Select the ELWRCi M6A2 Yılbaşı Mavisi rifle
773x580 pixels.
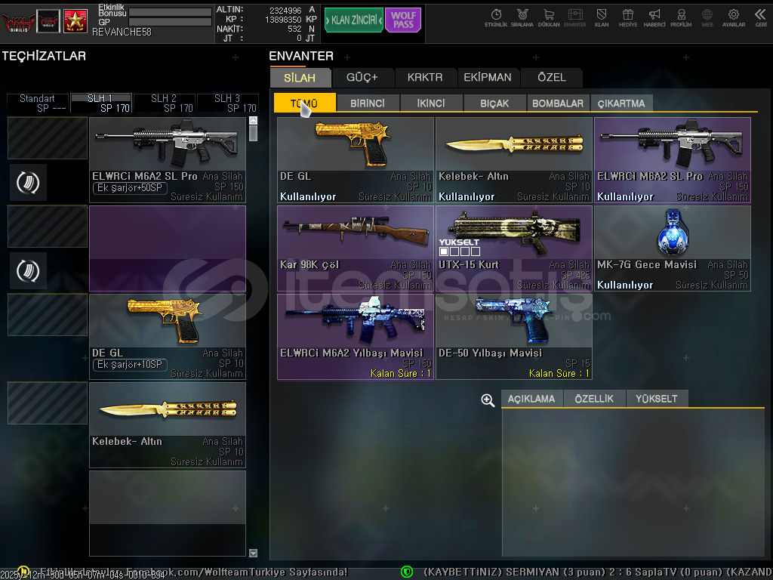pos(356,337)
